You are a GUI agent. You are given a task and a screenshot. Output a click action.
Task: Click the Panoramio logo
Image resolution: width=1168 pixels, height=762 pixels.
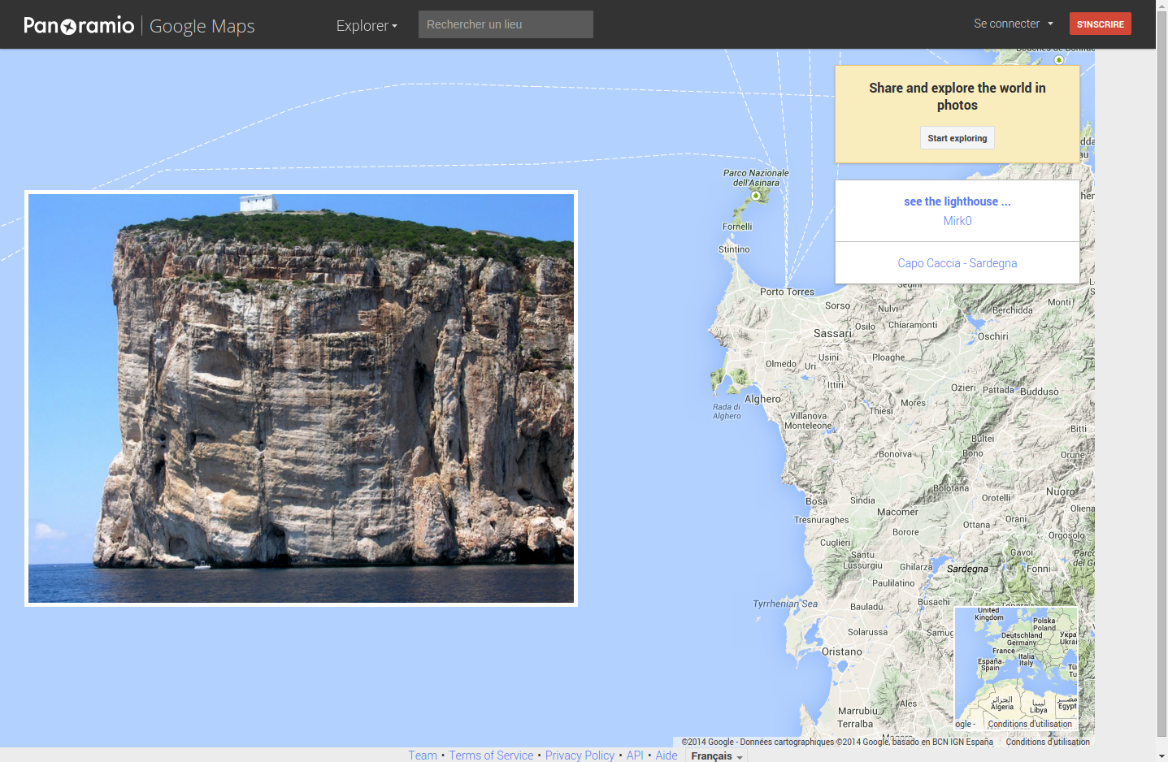tap(79, 25)
